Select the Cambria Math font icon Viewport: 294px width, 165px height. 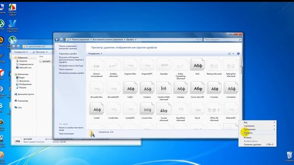[164, 88]
